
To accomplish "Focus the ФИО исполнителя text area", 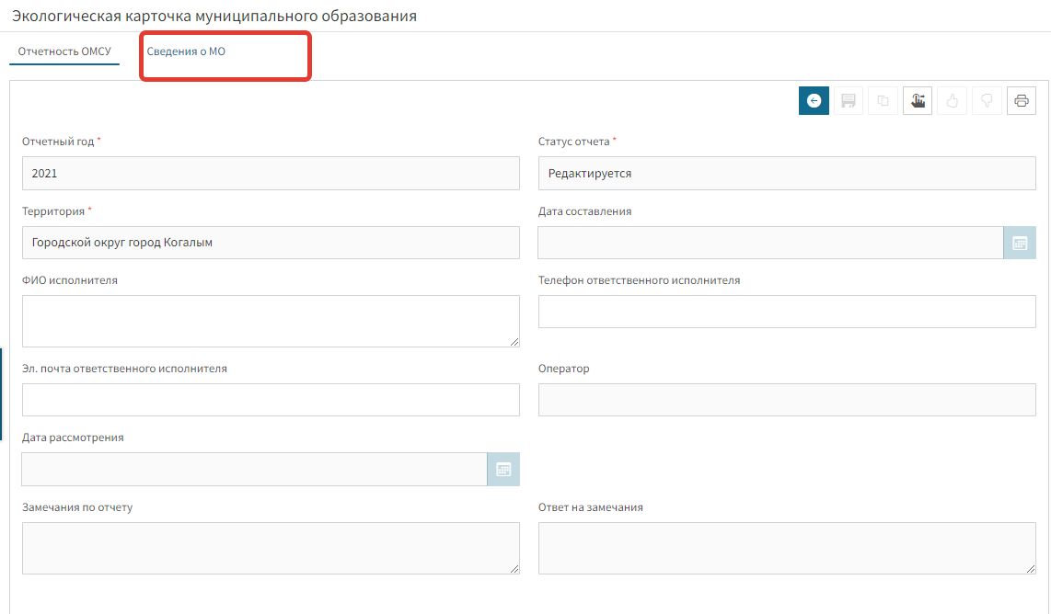I will click(x=271, y=322).
